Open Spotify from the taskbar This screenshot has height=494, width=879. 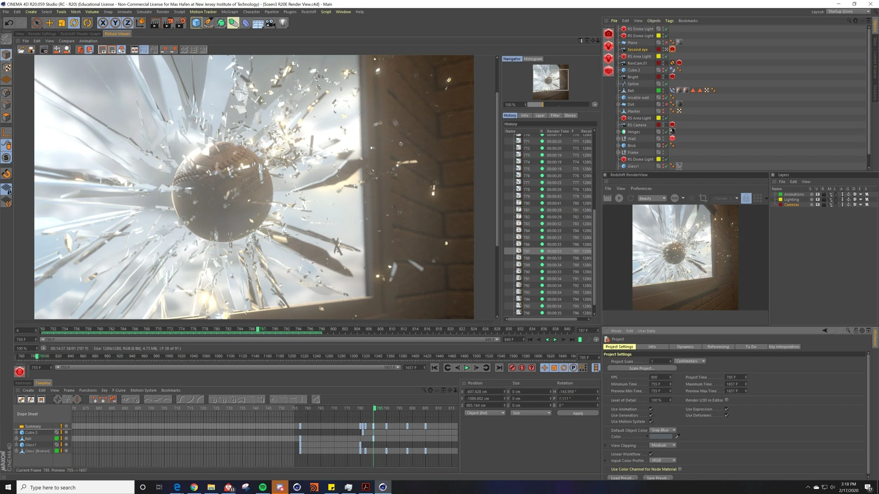click(x=263, y=487)
